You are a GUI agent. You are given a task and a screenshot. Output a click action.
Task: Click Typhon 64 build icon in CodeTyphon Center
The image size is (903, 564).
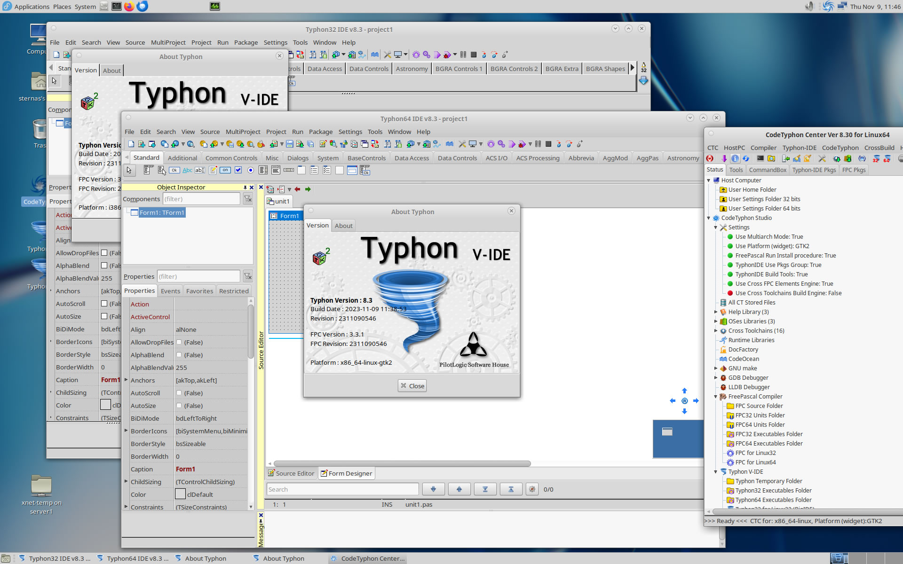[x=887, y=158]
